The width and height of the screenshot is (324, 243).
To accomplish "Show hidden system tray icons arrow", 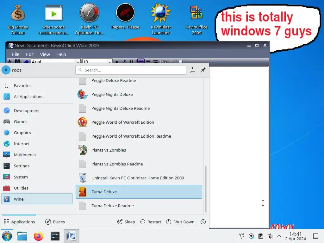I will (x=279, y=236).
